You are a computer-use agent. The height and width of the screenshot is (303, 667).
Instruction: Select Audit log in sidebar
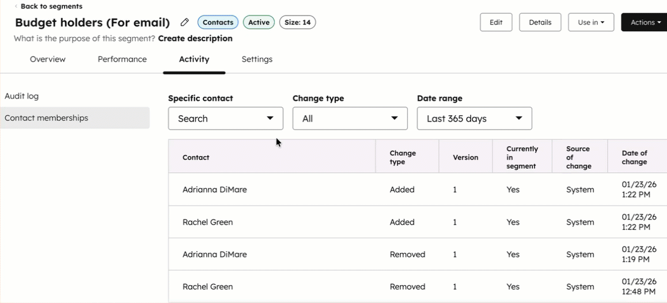pyautogui.click(x=22, y=96)
